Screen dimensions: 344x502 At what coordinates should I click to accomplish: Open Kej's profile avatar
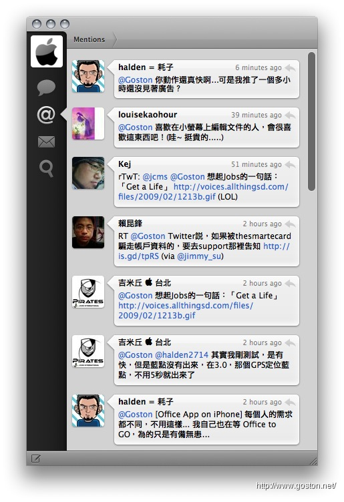[88, 173]
